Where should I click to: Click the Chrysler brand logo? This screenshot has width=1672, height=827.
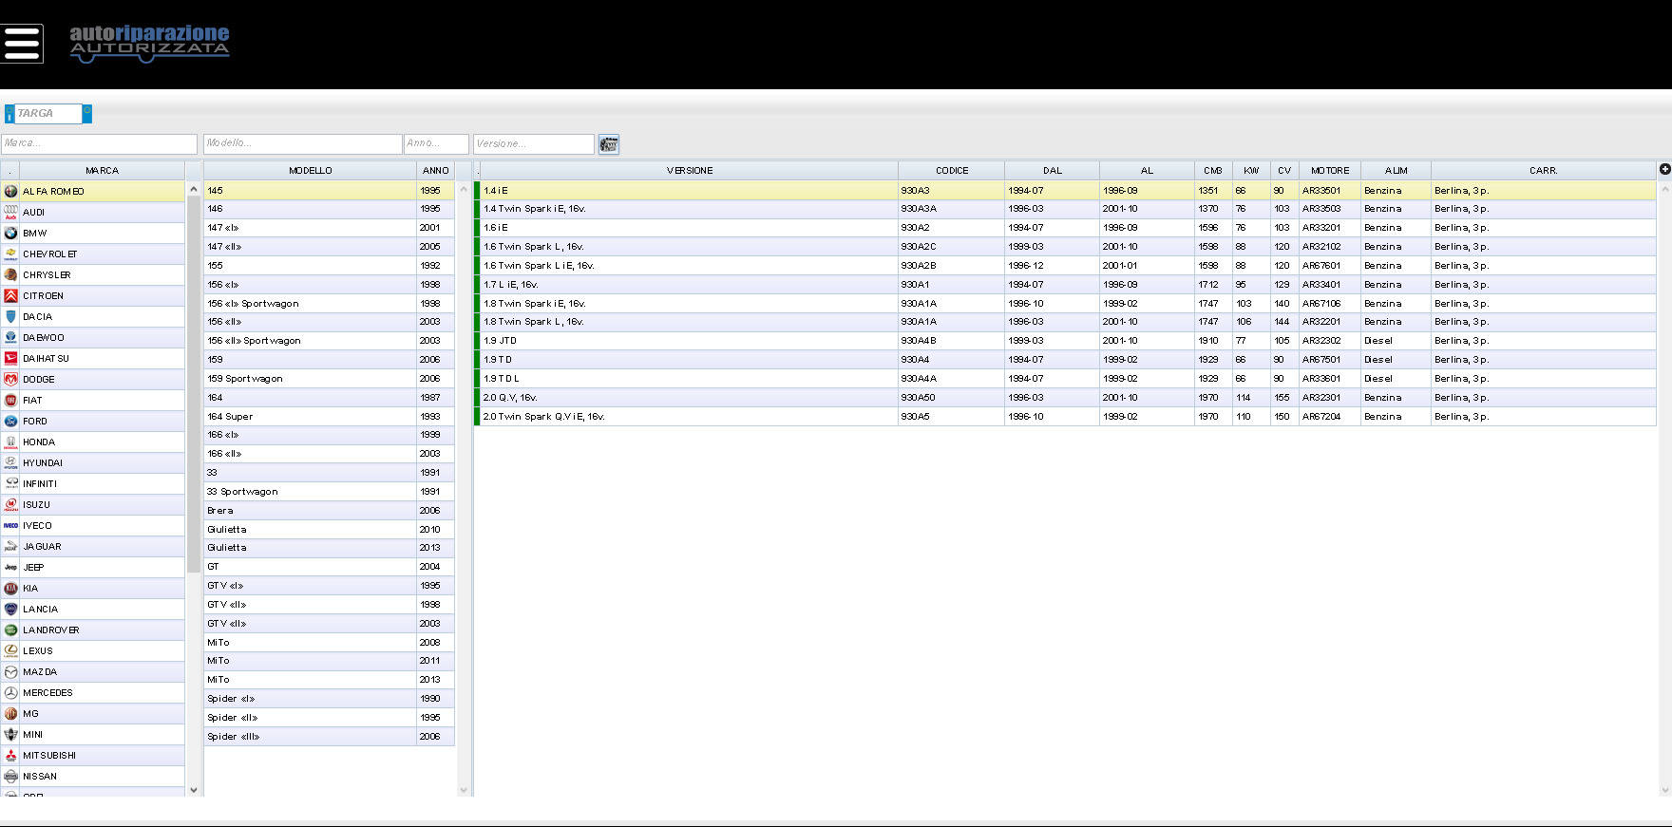pos(10,274)
